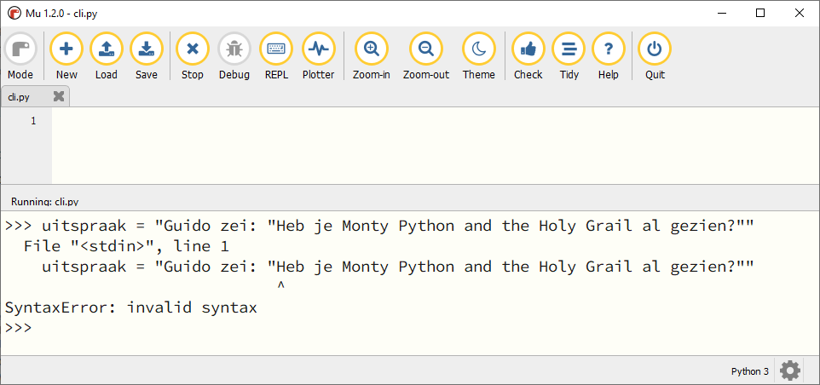Load a Python file
This screenshot has width=820, height=385.
click(107, 56)
